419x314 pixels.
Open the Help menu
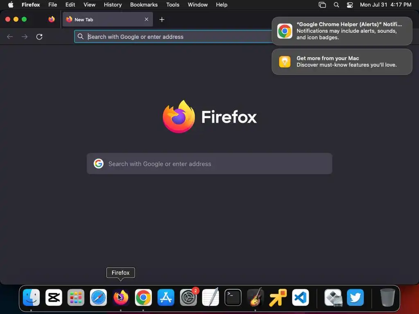221,4
